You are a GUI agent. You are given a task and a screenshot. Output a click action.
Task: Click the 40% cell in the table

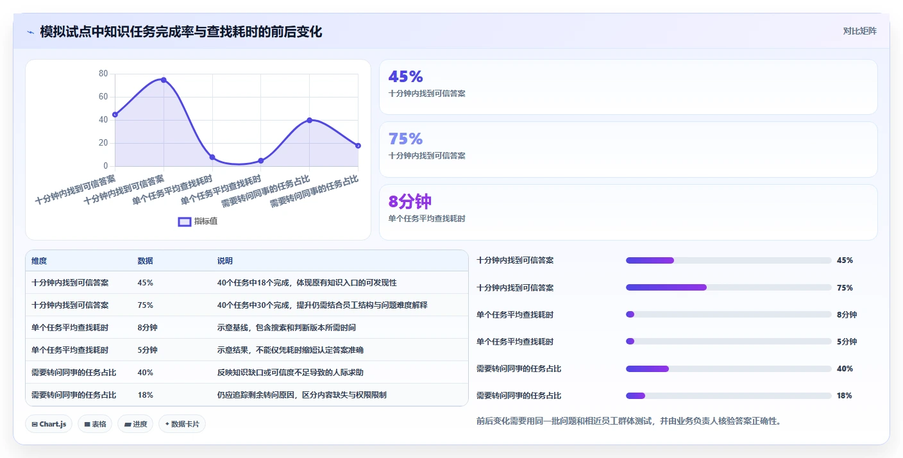coord(145,373)
